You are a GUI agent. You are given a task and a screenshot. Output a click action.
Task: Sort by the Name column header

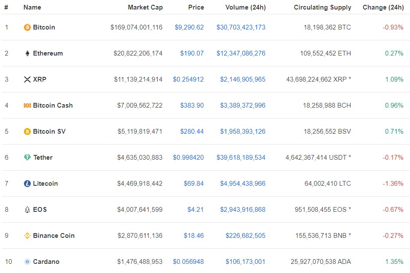click(x=32, y=7)
